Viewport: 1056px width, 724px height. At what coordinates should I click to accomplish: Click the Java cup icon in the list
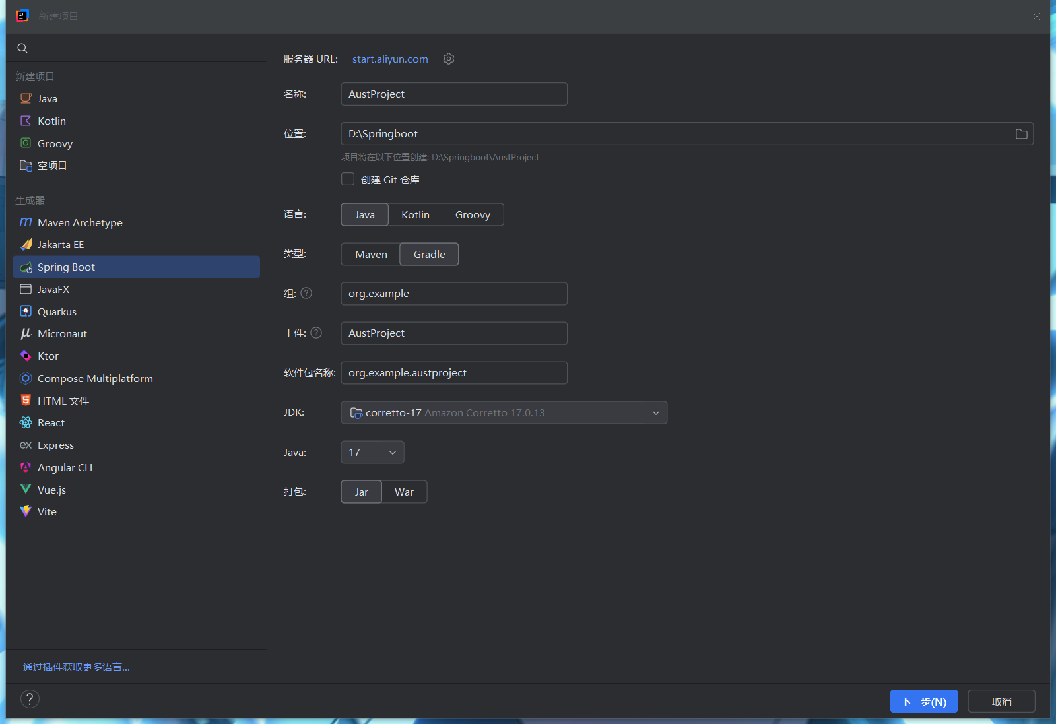coord(26,98)
